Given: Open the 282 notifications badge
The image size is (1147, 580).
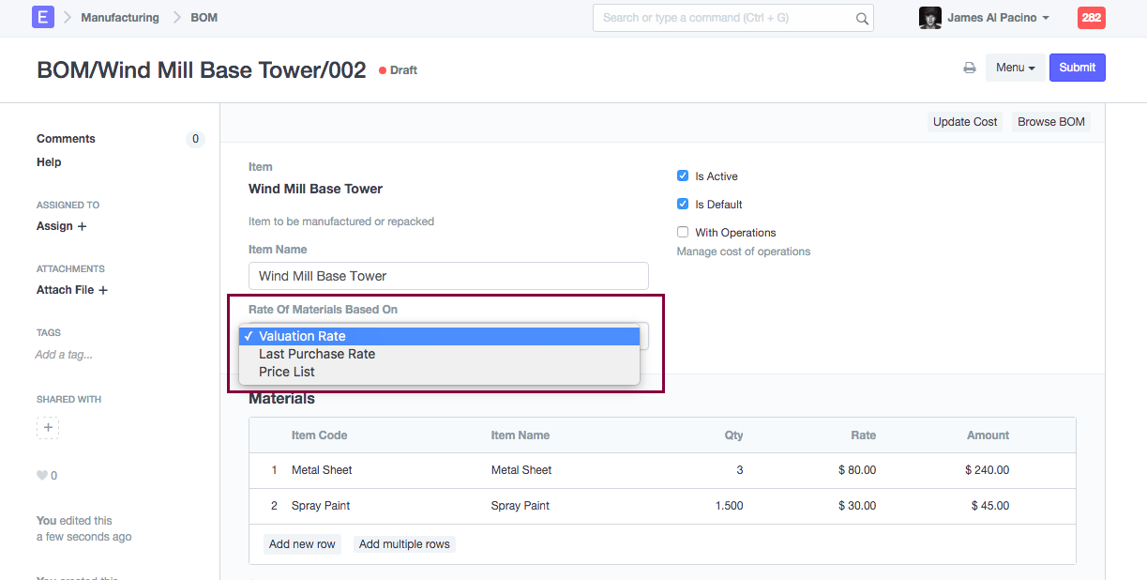Looking at the screenshot, I should 1091,18.
